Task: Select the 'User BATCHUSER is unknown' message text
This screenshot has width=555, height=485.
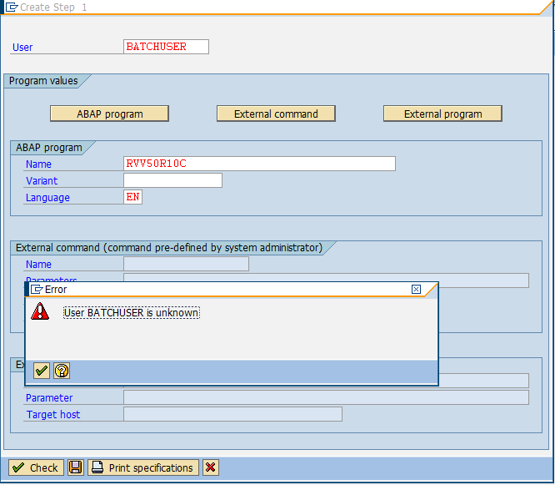Action: click(132, 312)
